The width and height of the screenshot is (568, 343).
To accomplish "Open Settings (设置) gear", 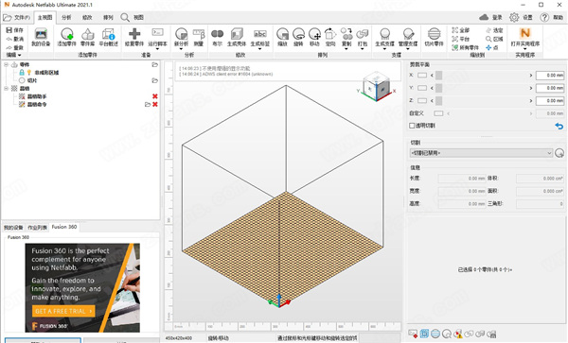I will pos(514,17).
